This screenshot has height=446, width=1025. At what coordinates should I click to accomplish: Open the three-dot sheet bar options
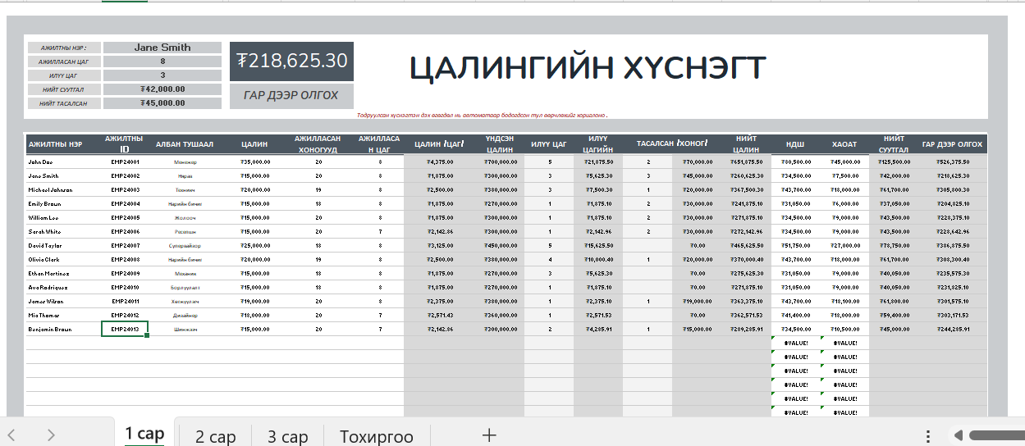click(x=927, y=435)
